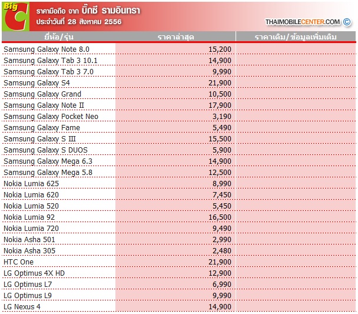The height and width of the screenshot is (314, 358).
Task: Click the price 2,480 for Asha 305
Action: 222,251
